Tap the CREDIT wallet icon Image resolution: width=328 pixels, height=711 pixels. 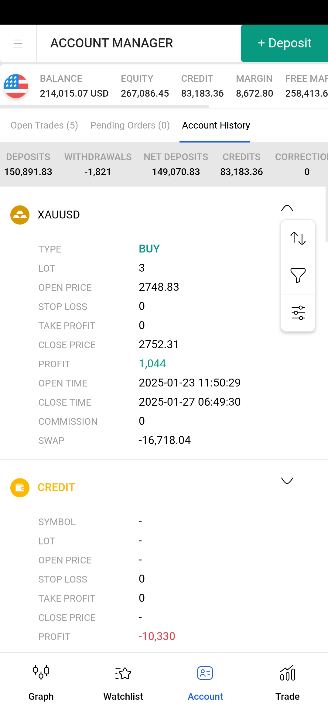tap(20, 488)
